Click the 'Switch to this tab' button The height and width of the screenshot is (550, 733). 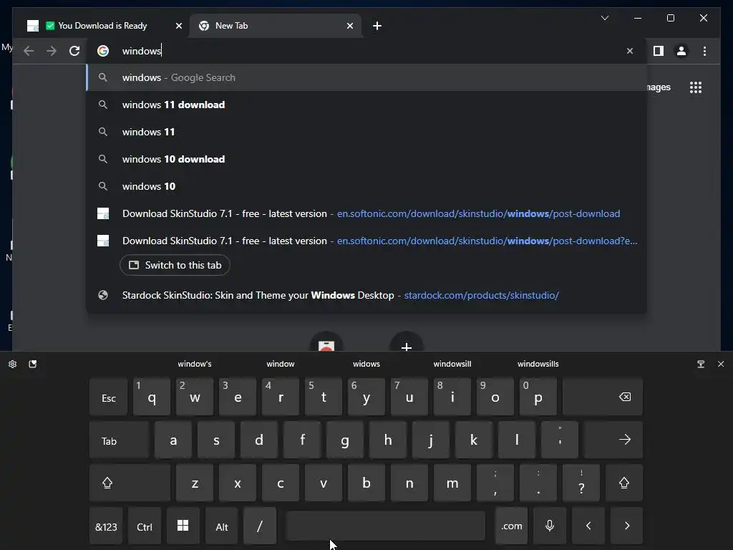pyautogui.click(x=175, y=265)
